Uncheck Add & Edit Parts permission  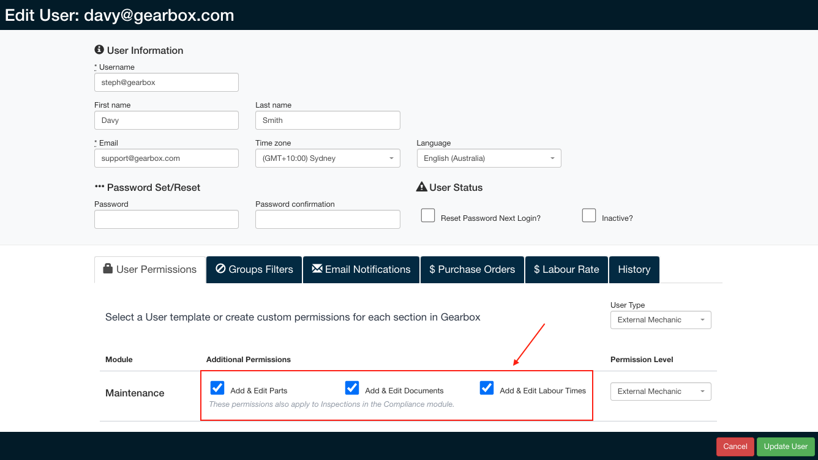(x=217, y=387)
